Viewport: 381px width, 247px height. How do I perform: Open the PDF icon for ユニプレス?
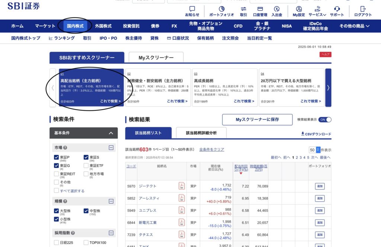tap(182, 210)
